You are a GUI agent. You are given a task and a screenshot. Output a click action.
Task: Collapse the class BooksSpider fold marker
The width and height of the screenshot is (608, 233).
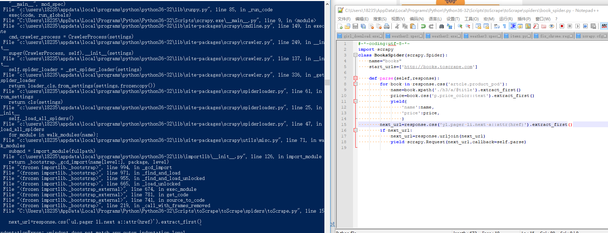coord(355,55)
